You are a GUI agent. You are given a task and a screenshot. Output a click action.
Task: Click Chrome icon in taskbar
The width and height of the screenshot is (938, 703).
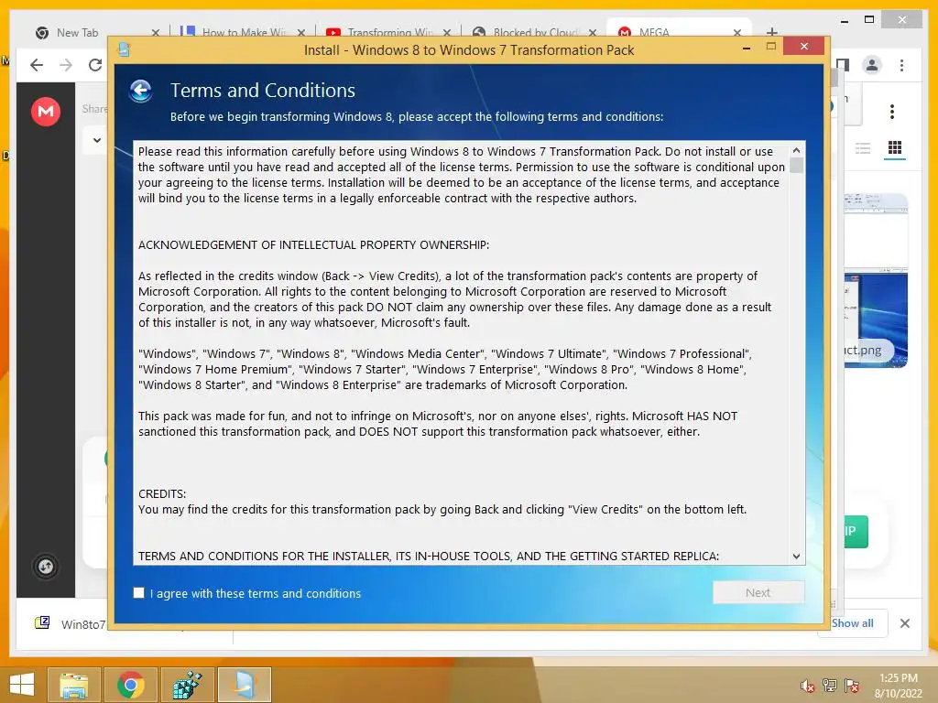tap(130, 685)
